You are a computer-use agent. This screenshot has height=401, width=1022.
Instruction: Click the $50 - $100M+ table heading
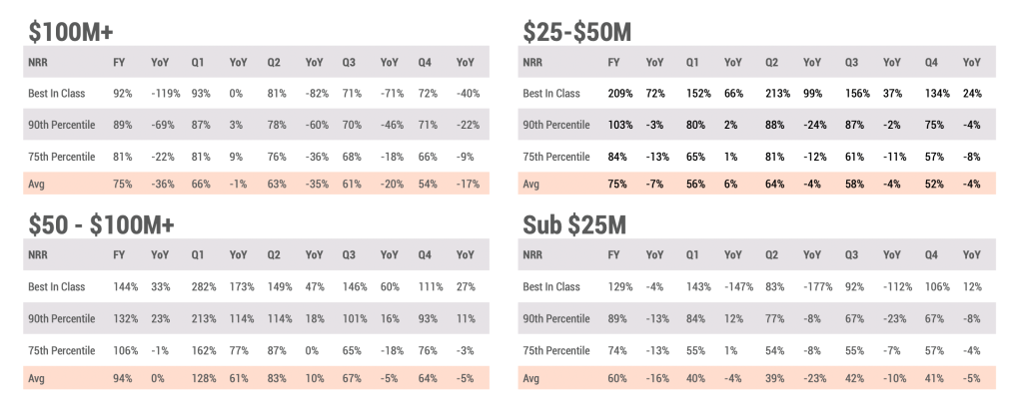click(x=101, y=225)
